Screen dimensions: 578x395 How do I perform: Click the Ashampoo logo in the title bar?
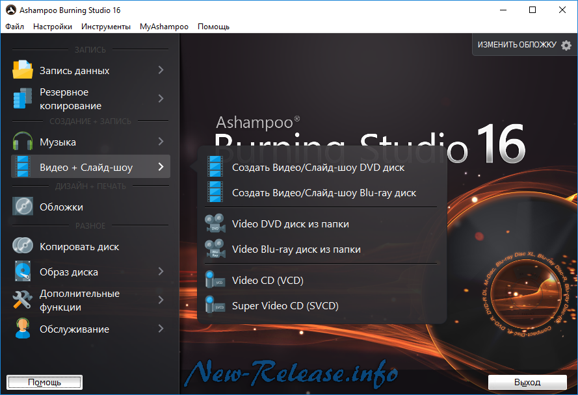pyautogui.click(x=10, y=10)
